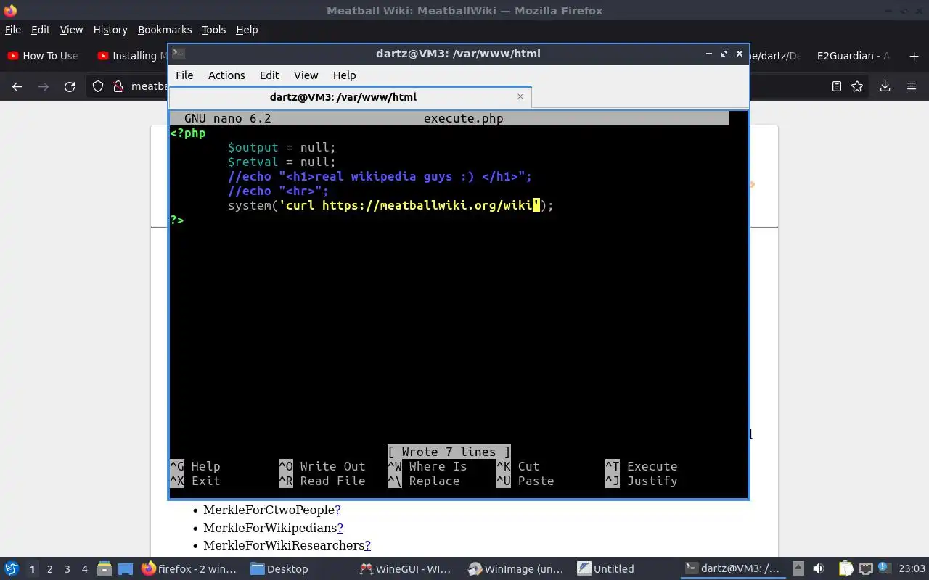Switch to E2Guardian Firefox tab
The image size is (929, 580).
point(853,56)
